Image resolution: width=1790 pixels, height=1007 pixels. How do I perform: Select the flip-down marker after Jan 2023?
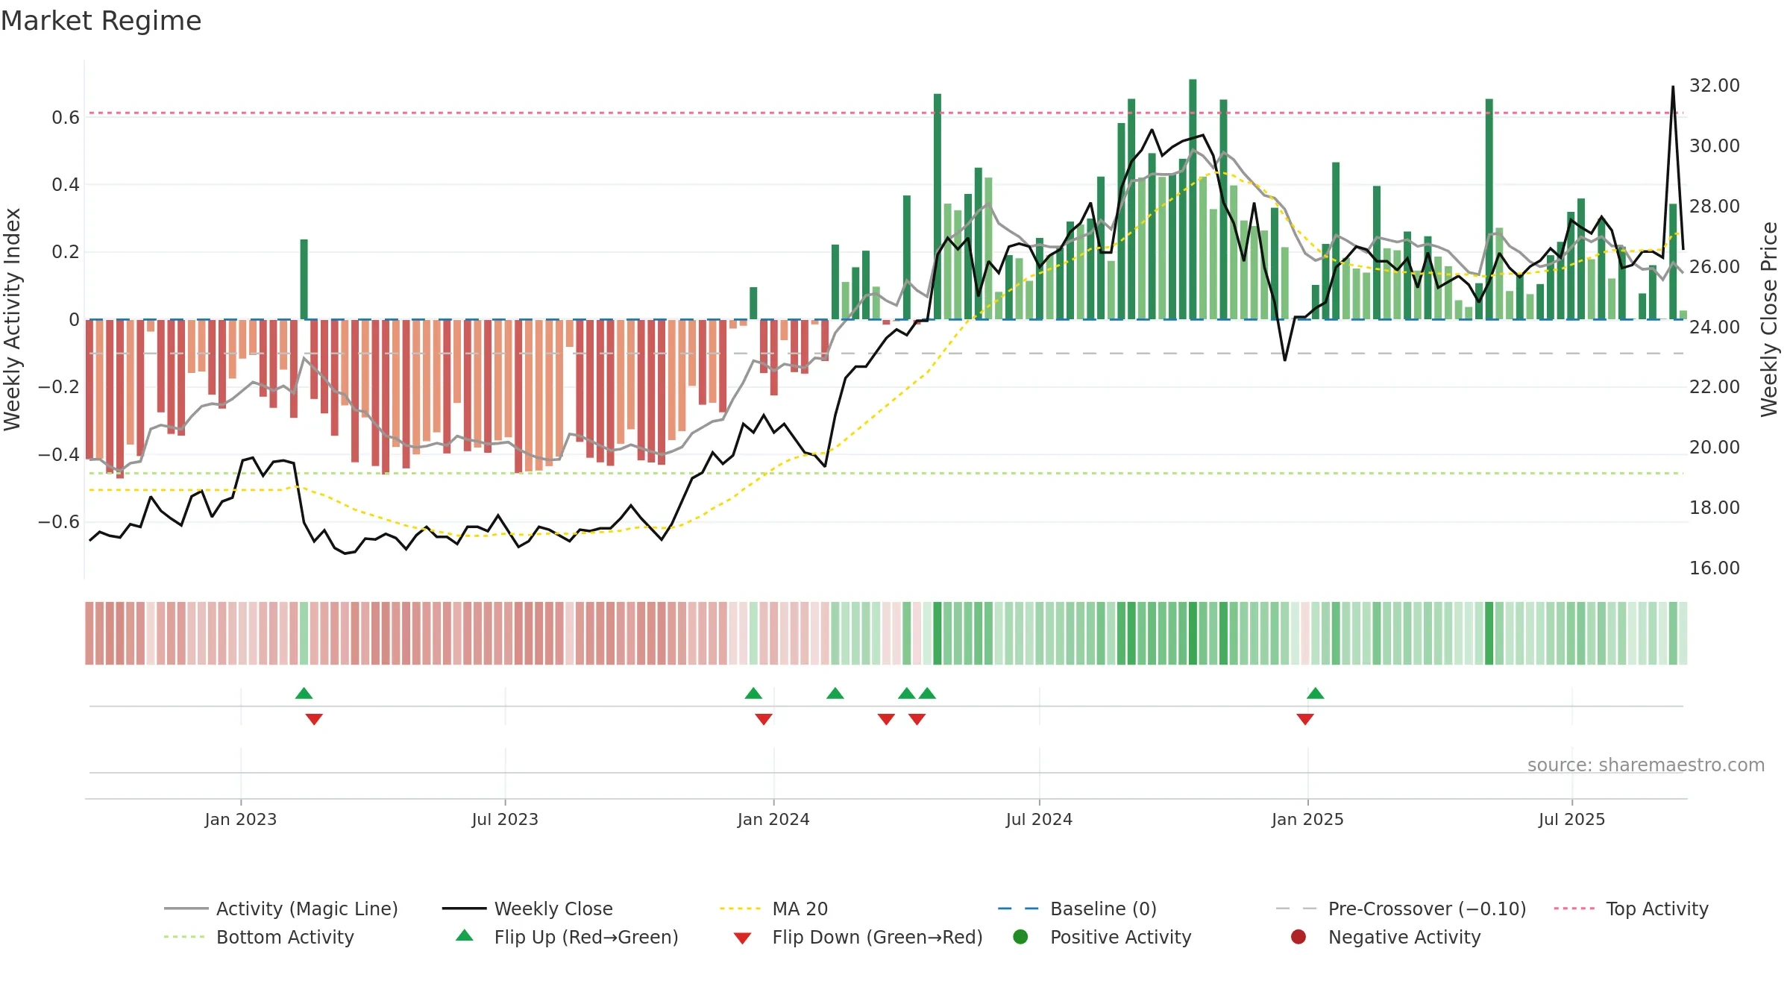314,719
